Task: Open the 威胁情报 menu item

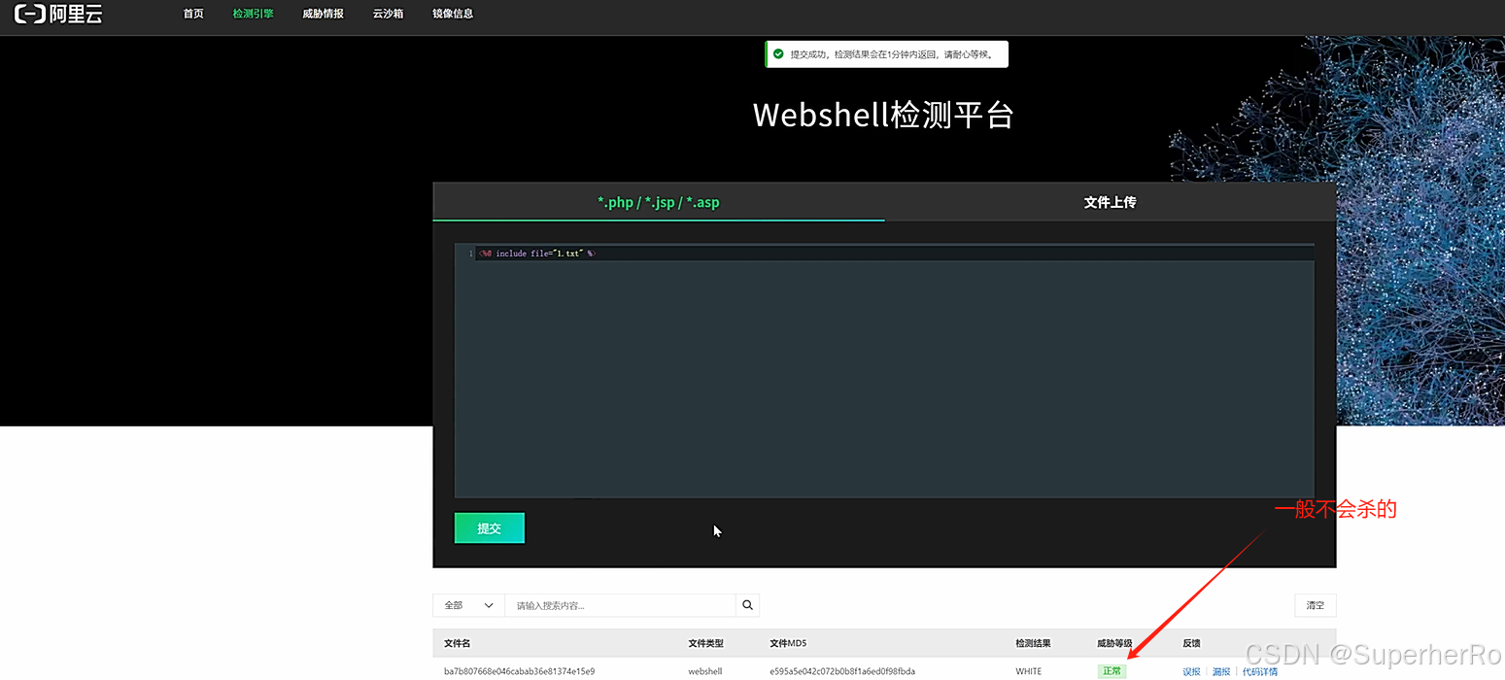Action: tap(323, 14)
